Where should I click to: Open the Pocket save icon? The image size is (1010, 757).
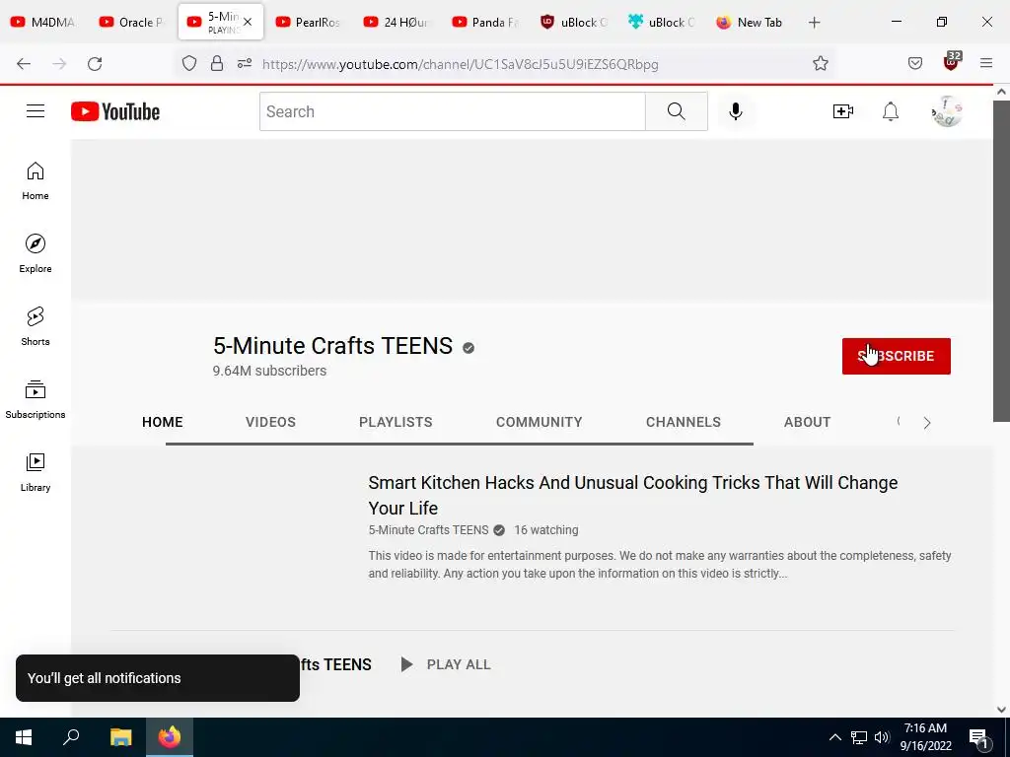914,63
